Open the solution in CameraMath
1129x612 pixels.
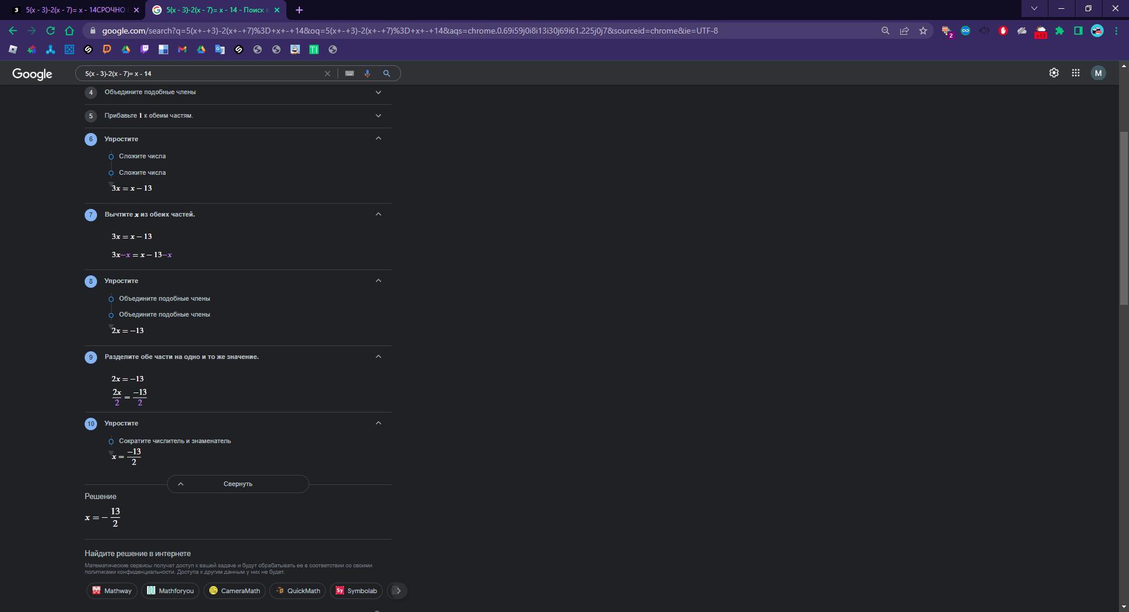click(x=235, y=591)
